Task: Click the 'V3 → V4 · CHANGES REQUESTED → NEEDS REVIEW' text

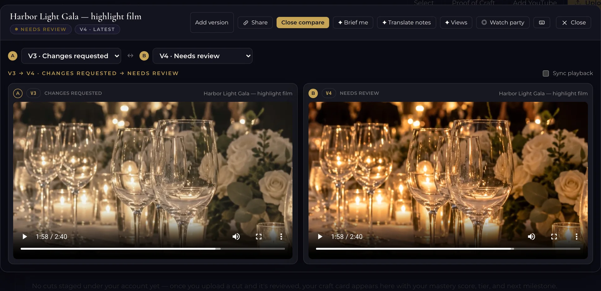Action: (x=93, y=73)
